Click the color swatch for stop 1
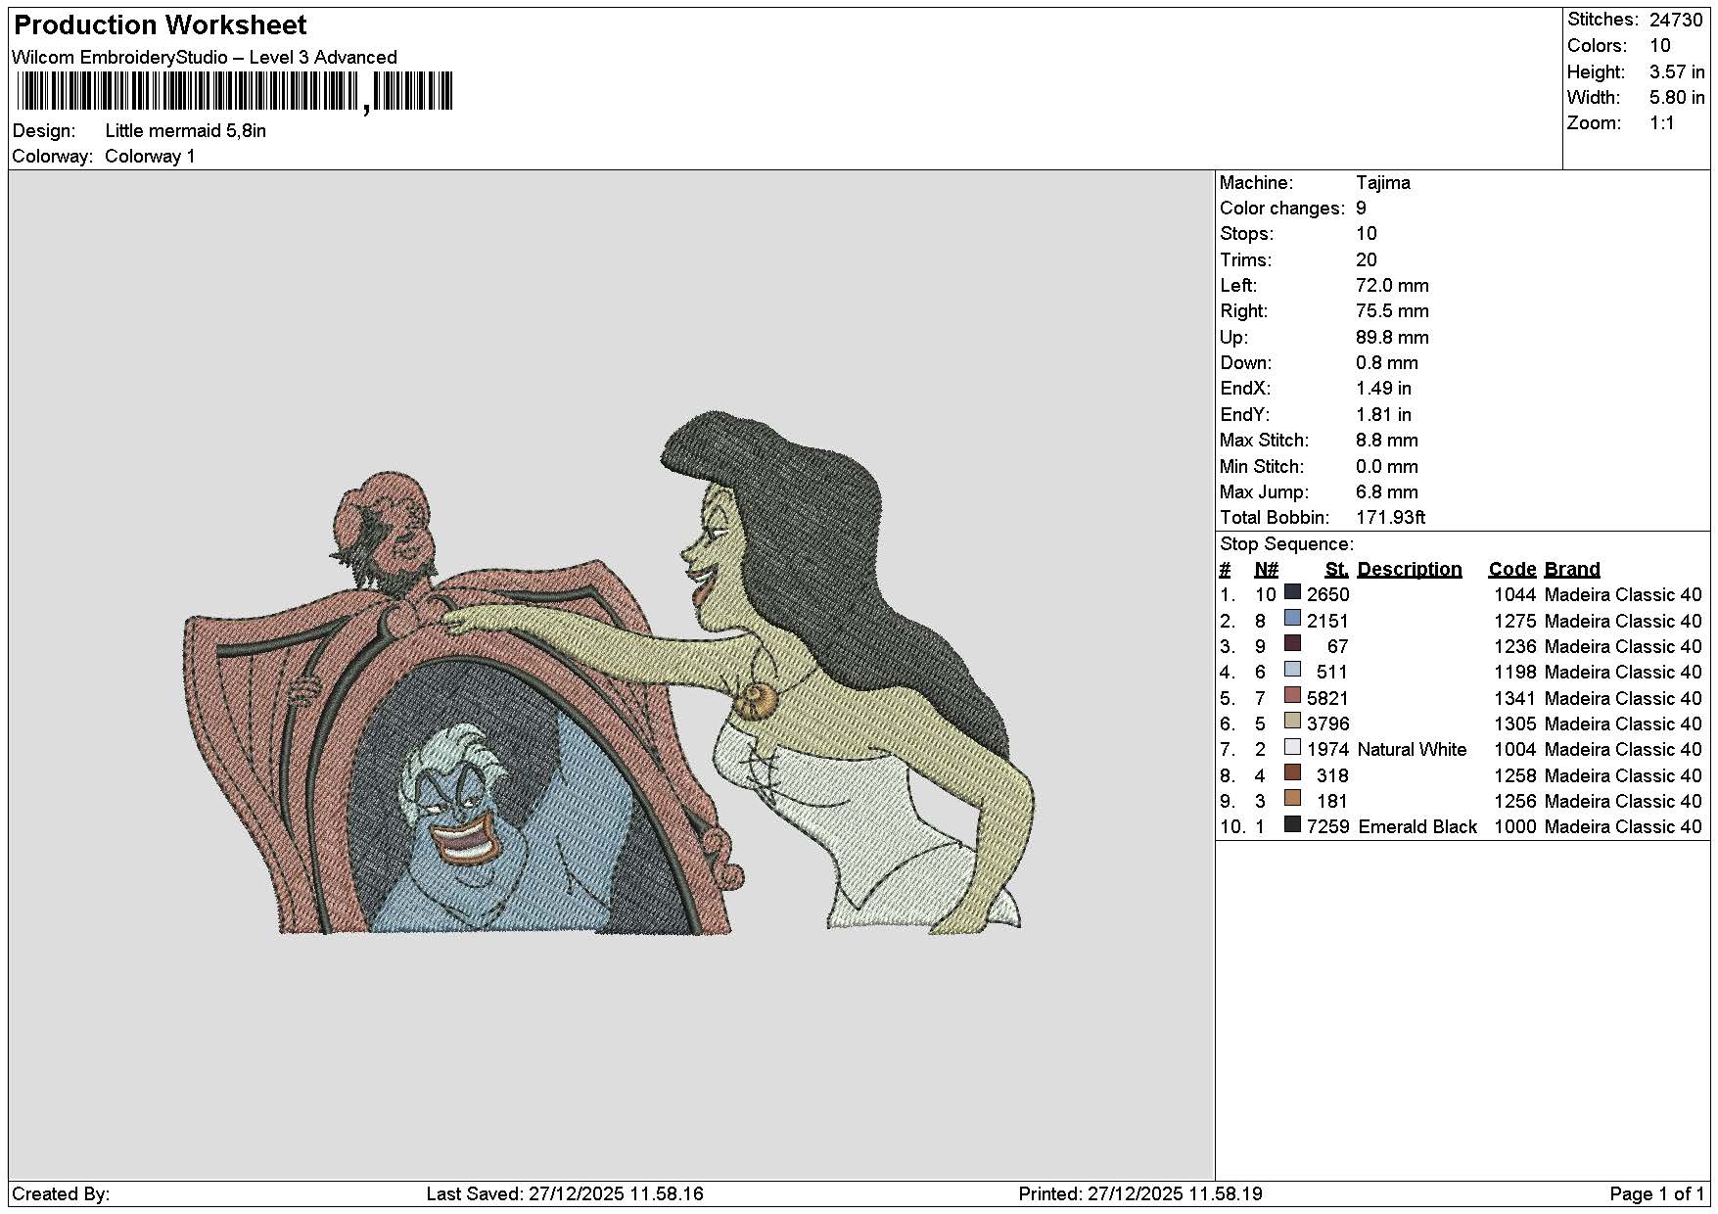This screenshot has width=1718, height=1214. 1292,592
